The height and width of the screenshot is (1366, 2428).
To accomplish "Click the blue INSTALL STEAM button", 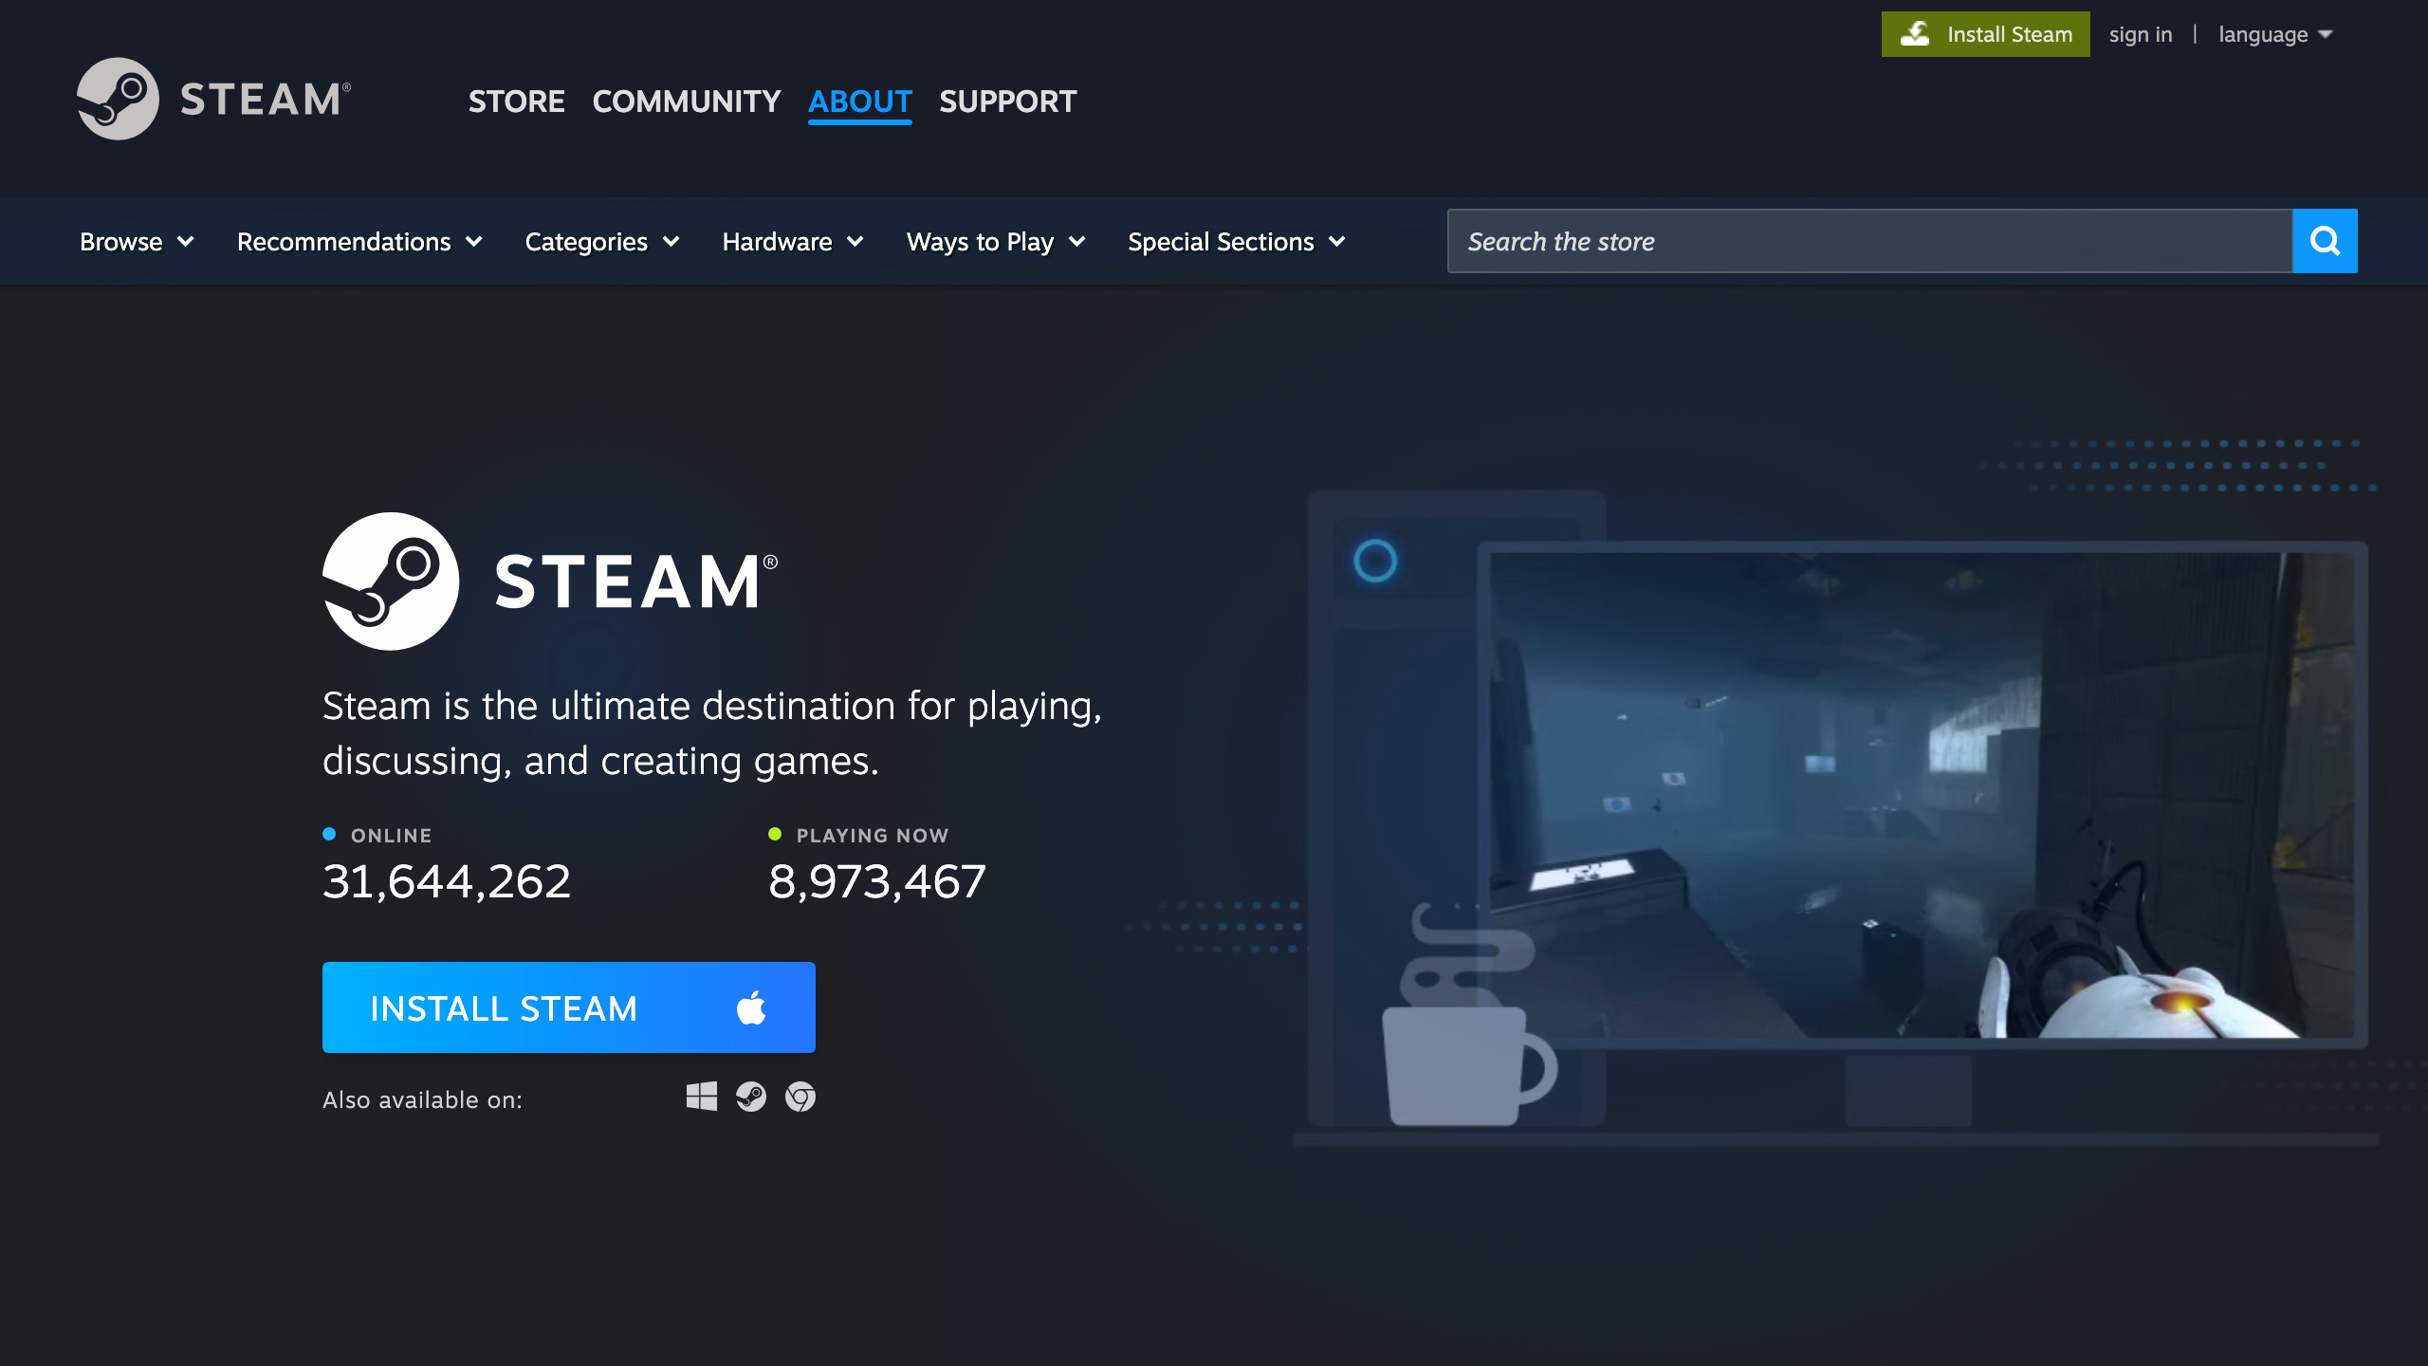I will 569,1007.
